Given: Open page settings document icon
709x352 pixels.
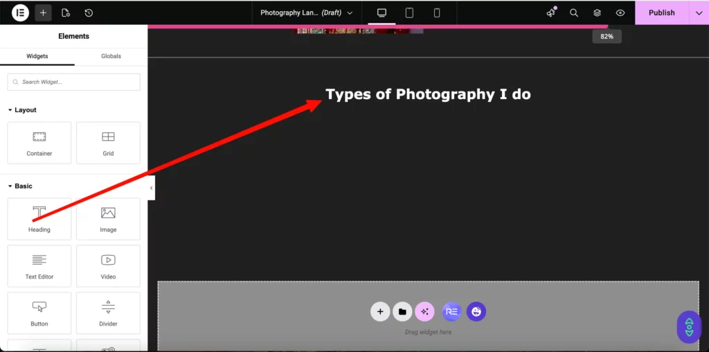Looking at the screenshot, I should tap(66, 12).
